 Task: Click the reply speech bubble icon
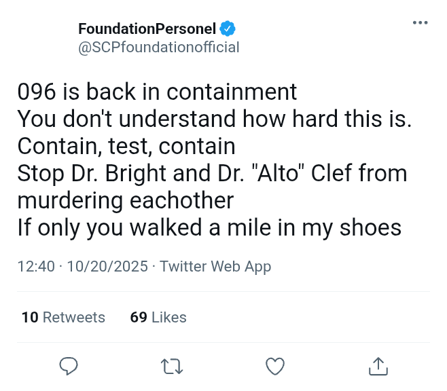tap(69, 367)
